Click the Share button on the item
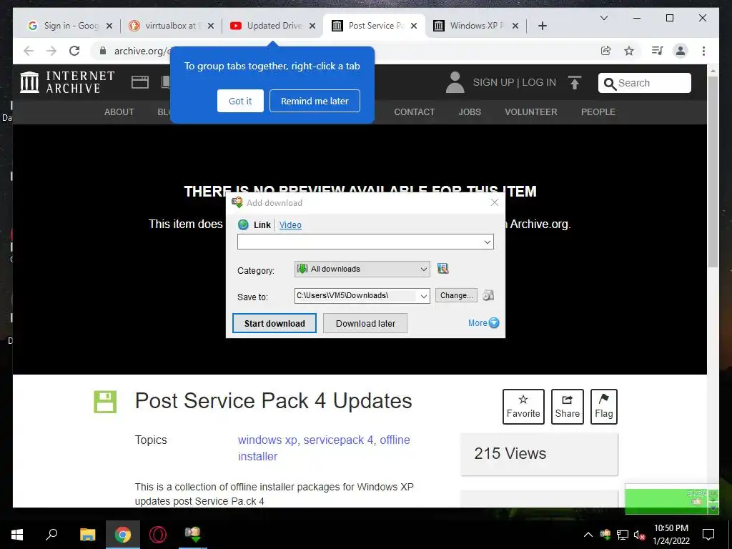The height and width of the screenshot is (549, 732). pyautogui.click(x=567, y=407)
